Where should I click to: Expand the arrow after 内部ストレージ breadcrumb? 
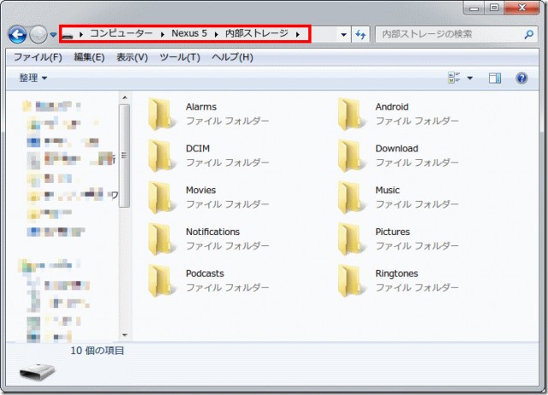pyautogui.click(x=298, y=34)
